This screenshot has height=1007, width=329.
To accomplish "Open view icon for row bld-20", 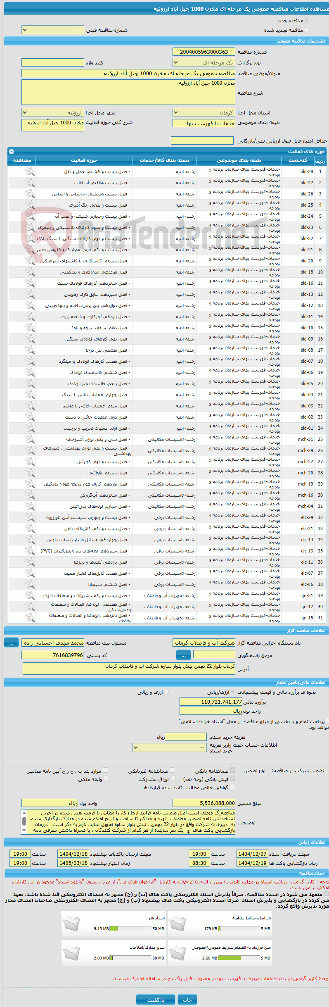I will [x=30, y=261].
